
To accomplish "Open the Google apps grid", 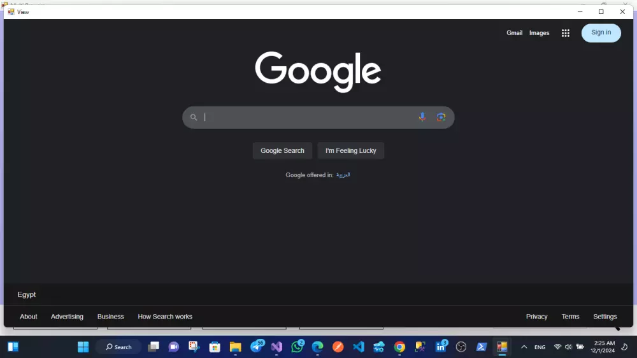I will coord(566,33).
